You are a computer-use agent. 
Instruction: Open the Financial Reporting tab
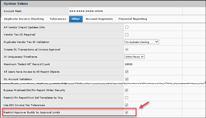click(133, 19)
